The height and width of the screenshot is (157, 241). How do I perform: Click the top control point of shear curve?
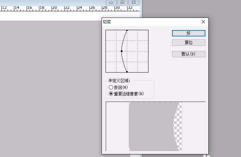tap(127, 30)
